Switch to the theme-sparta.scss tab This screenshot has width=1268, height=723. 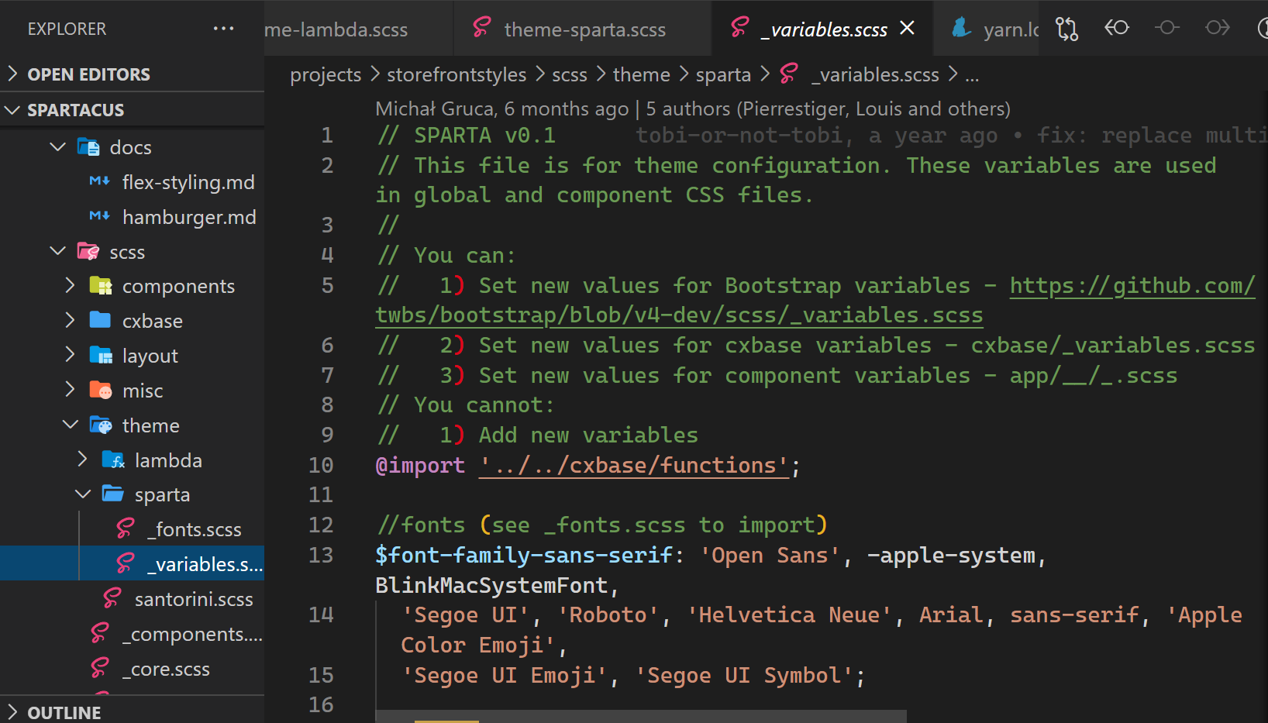point(582,29)
